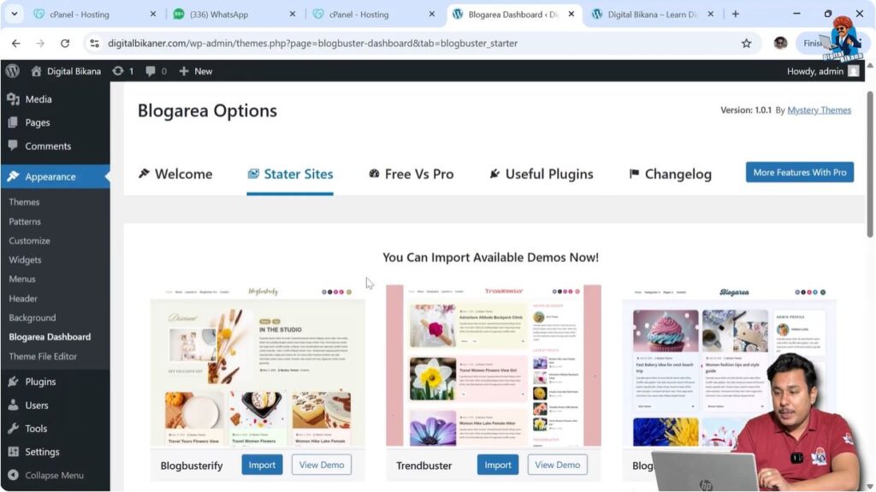Viewport: 876px width, 492px height.
Task: Switch to the Changelog tab
Action: pyautogui.click(x=671, y=174)
